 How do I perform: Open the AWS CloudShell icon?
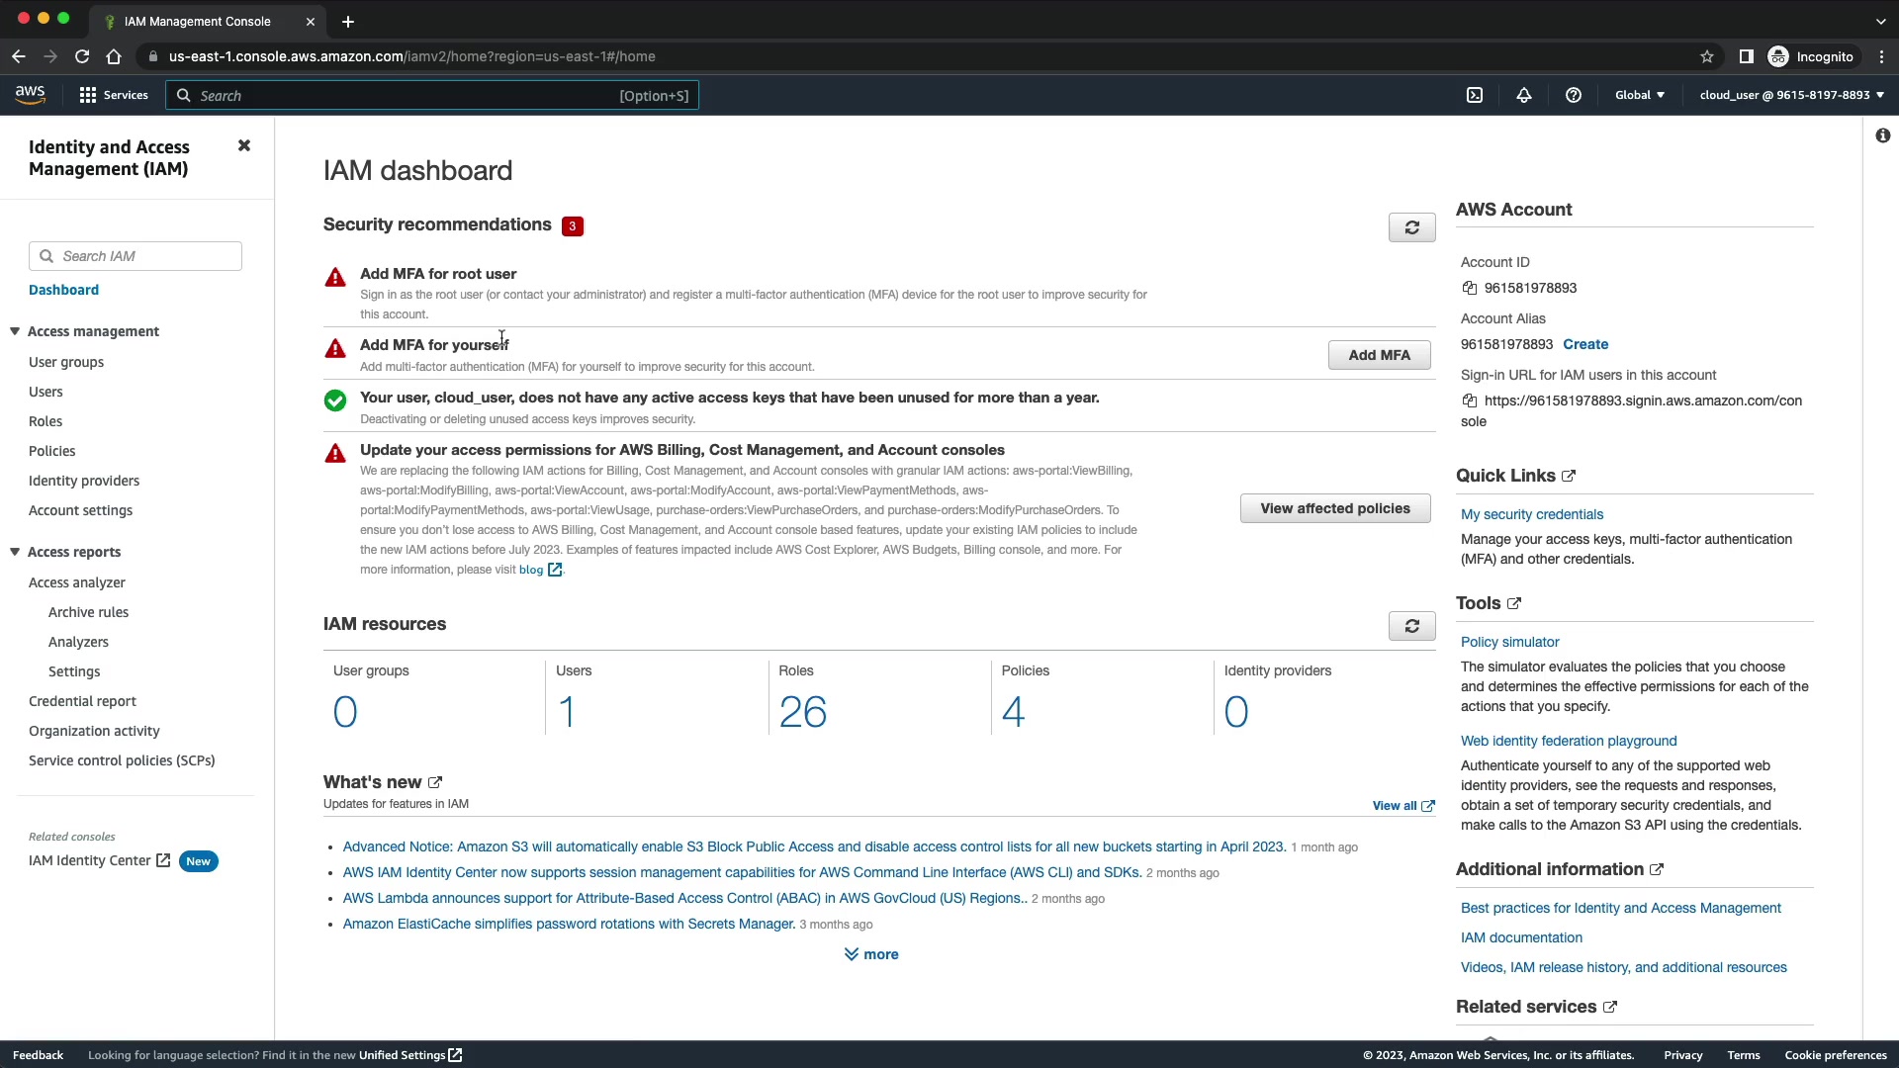pos(1475,96)
